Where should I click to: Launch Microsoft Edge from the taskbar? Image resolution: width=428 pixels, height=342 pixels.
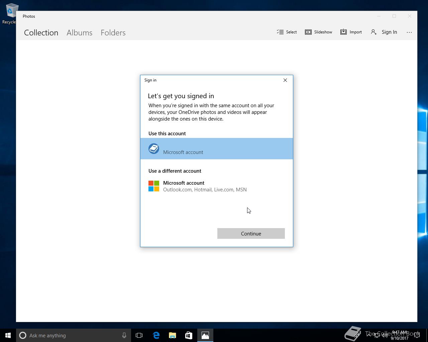(x=156, y=335)
